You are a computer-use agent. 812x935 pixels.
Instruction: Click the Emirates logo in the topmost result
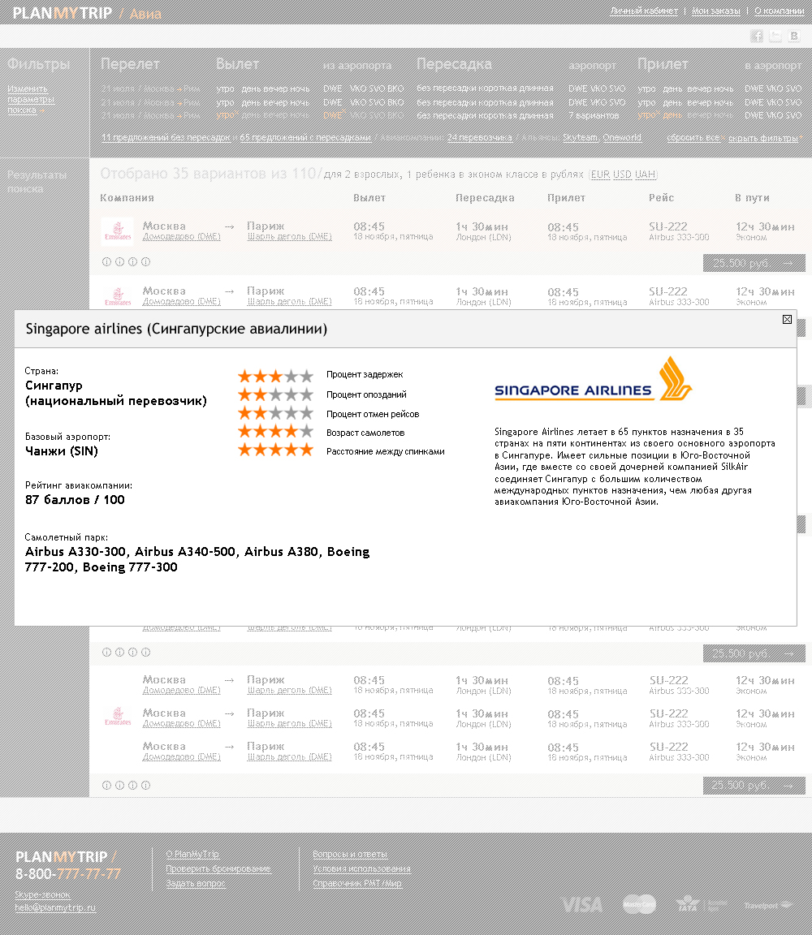(x=118, y=231)
